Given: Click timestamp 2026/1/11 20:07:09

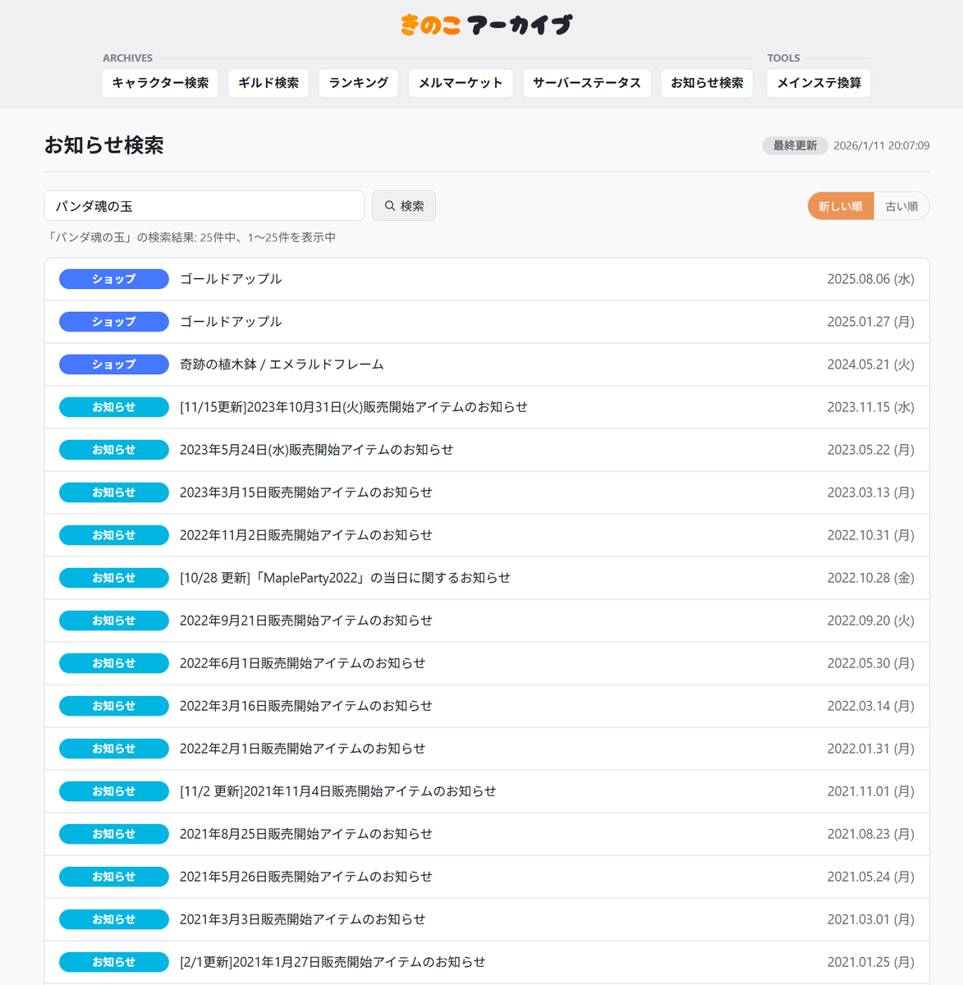Looking at the screenshot, I should (x=882, y=145).
